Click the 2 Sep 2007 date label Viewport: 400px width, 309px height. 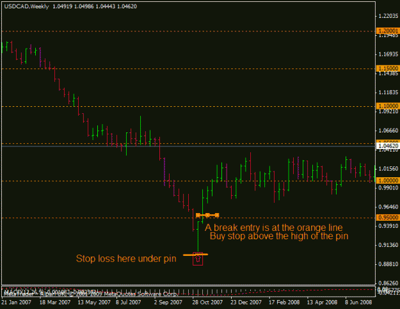click(x=168, y=303)
